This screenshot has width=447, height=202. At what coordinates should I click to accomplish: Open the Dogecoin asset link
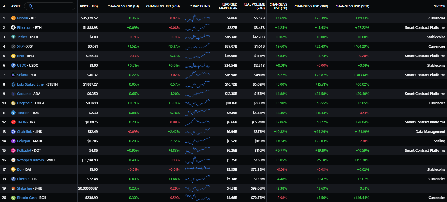click(25, 103)
